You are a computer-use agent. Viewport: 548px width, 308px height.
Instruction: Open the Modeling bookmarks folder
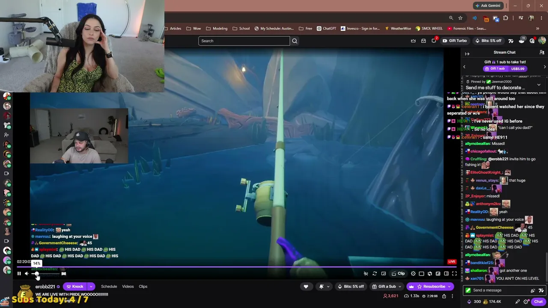tap(217, 29)
